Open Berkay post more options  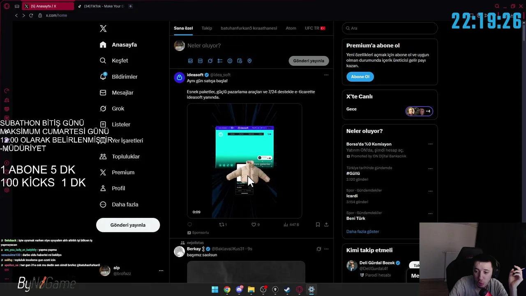click(326, 249)
